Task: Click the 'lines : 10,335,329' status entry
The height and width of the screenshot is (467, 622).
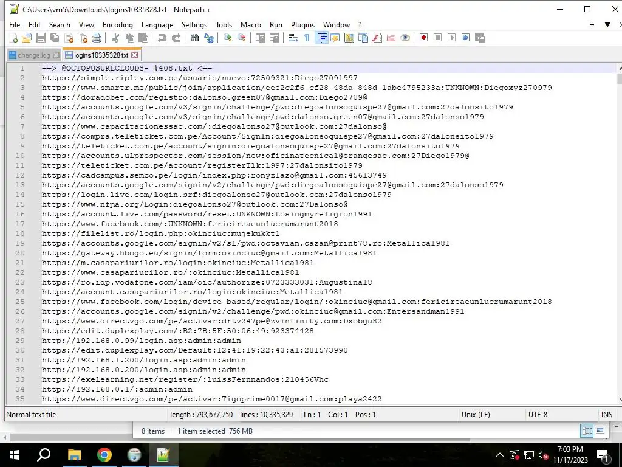Action: (x=266, y=415)
